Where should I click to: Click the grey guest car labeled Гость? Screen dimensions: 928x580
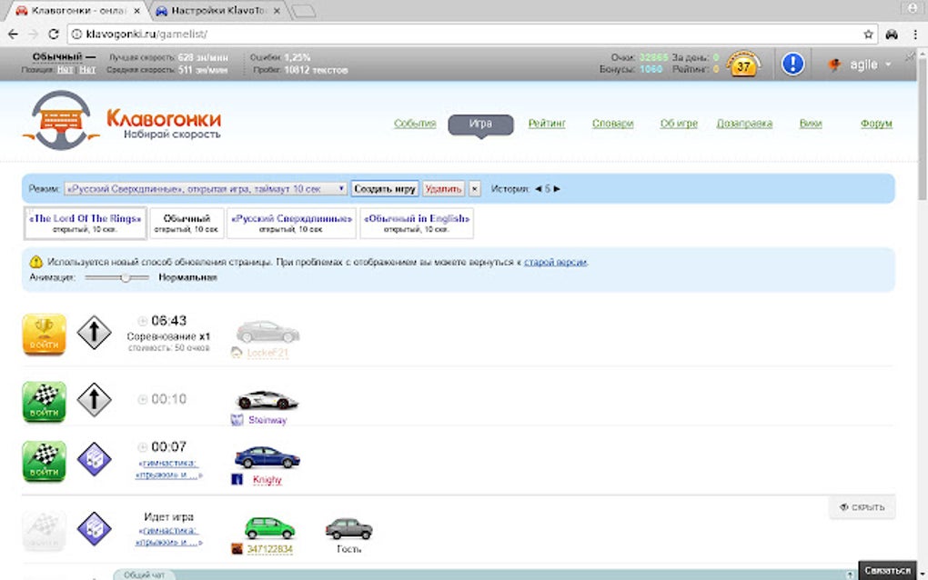[x=348, y=528]
